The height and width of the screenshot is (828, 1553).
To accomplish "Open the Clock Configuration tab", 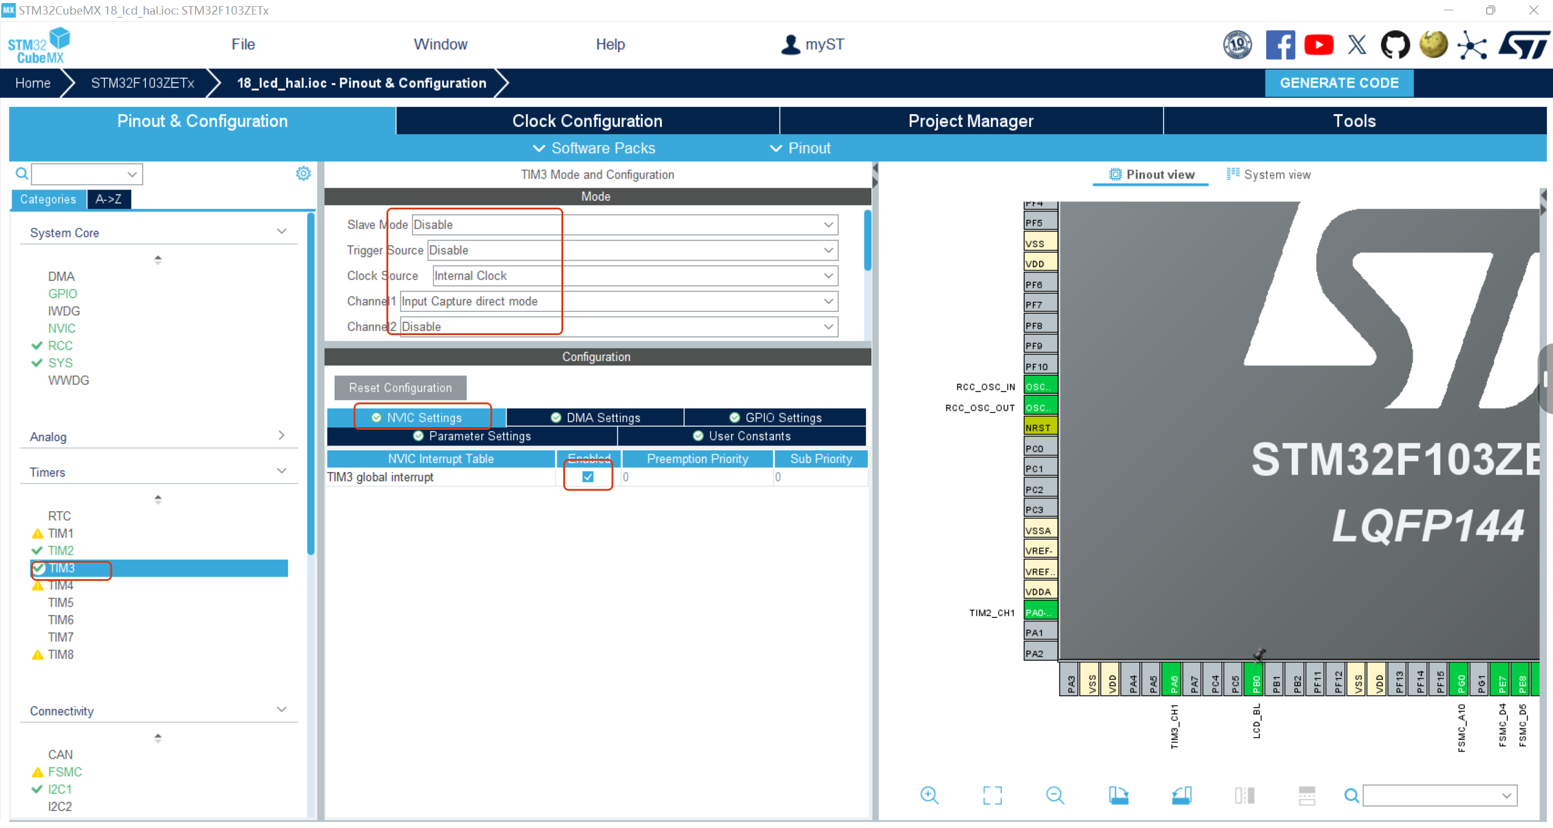I will tap(587, 121).
